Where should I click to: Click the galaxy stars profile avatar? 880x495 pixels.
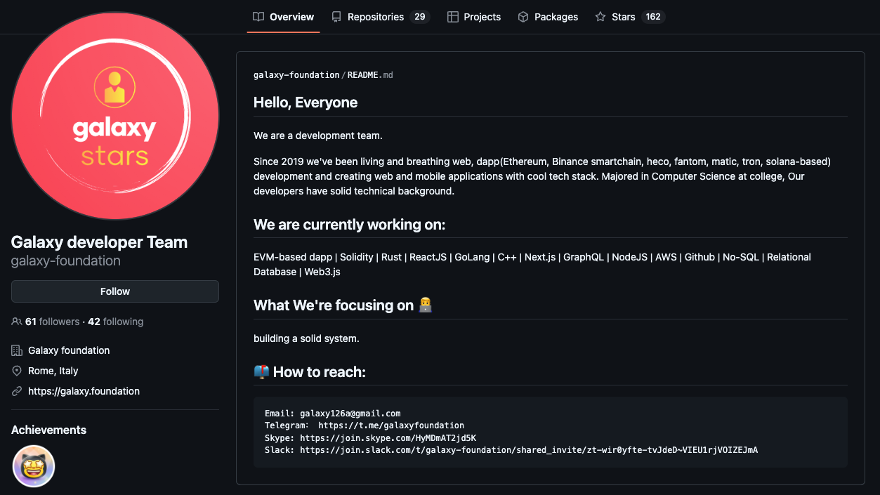tap(115, 116)
